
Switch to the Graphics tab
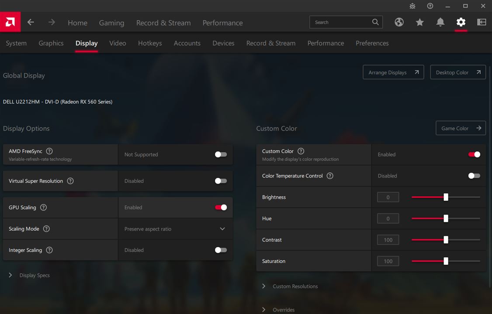pyautogui.click(x=51, y=43)
